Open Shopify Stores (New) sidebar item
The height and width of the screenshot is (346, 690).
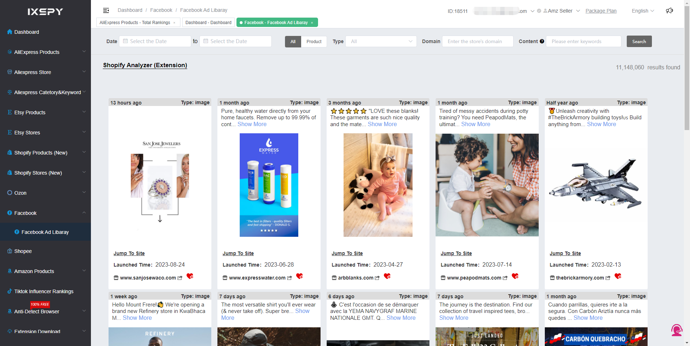click(x=45, y=173)
